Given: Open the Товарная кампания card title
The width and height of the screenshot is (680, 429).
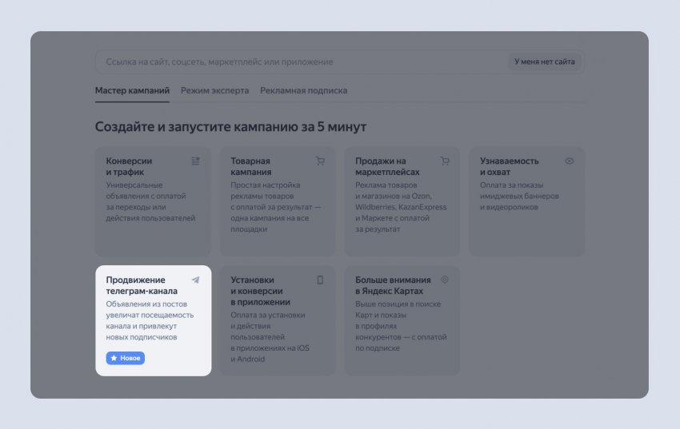Looking at the screenshot, I should (x=250, y=166).
